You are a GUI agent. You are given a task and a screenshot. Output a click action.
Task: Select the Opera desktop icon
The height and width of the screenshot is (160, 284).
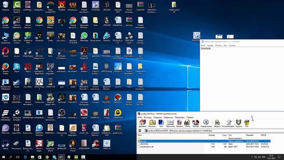(x=6, y=52)
